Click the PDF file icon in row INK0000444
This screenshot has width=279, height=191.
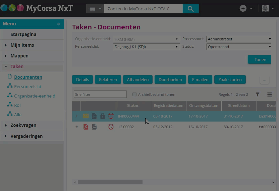pyautogui.click(x=94, y=116)
